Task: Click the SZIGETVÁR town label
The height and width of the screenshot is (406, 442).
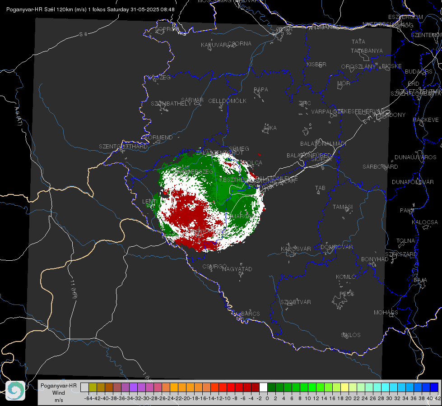Action: [295, 302]
